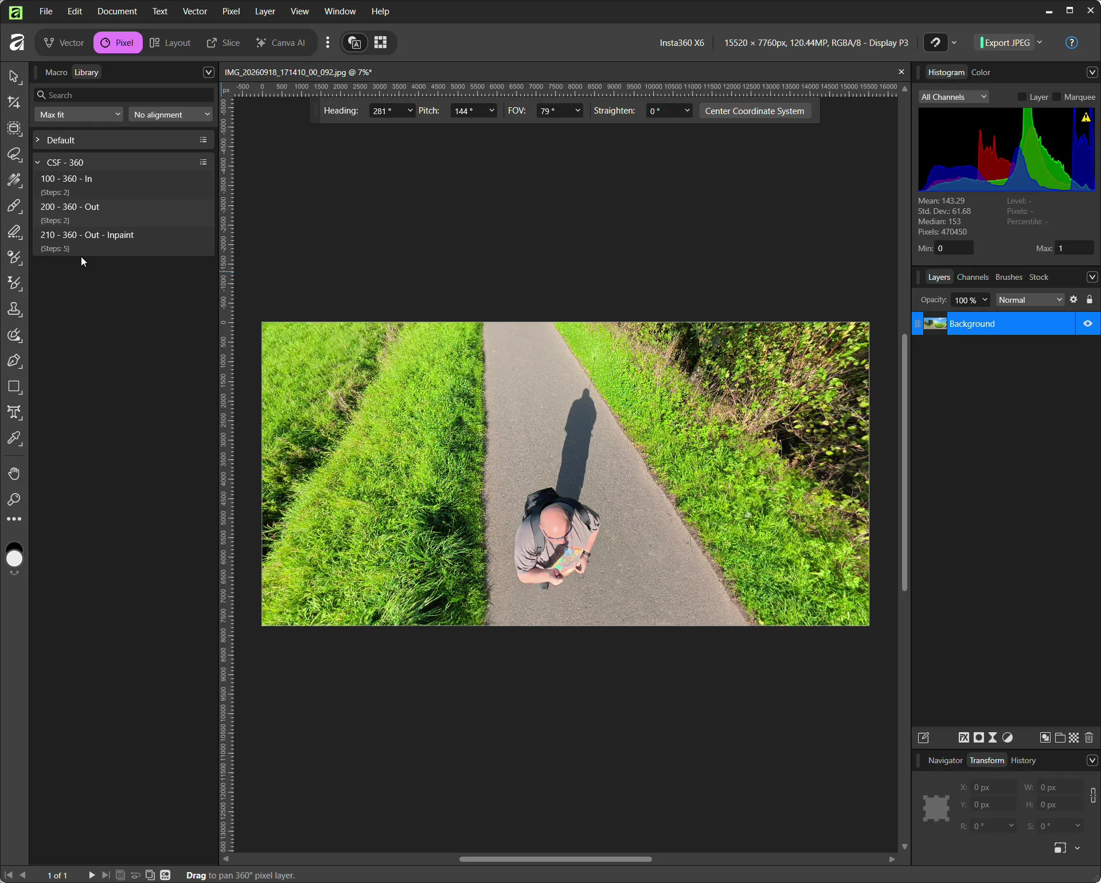The width and height of the screenshot is (1101, 883).
Task: Open the FOV value dropdown
Action: click(x=577, y=111)
